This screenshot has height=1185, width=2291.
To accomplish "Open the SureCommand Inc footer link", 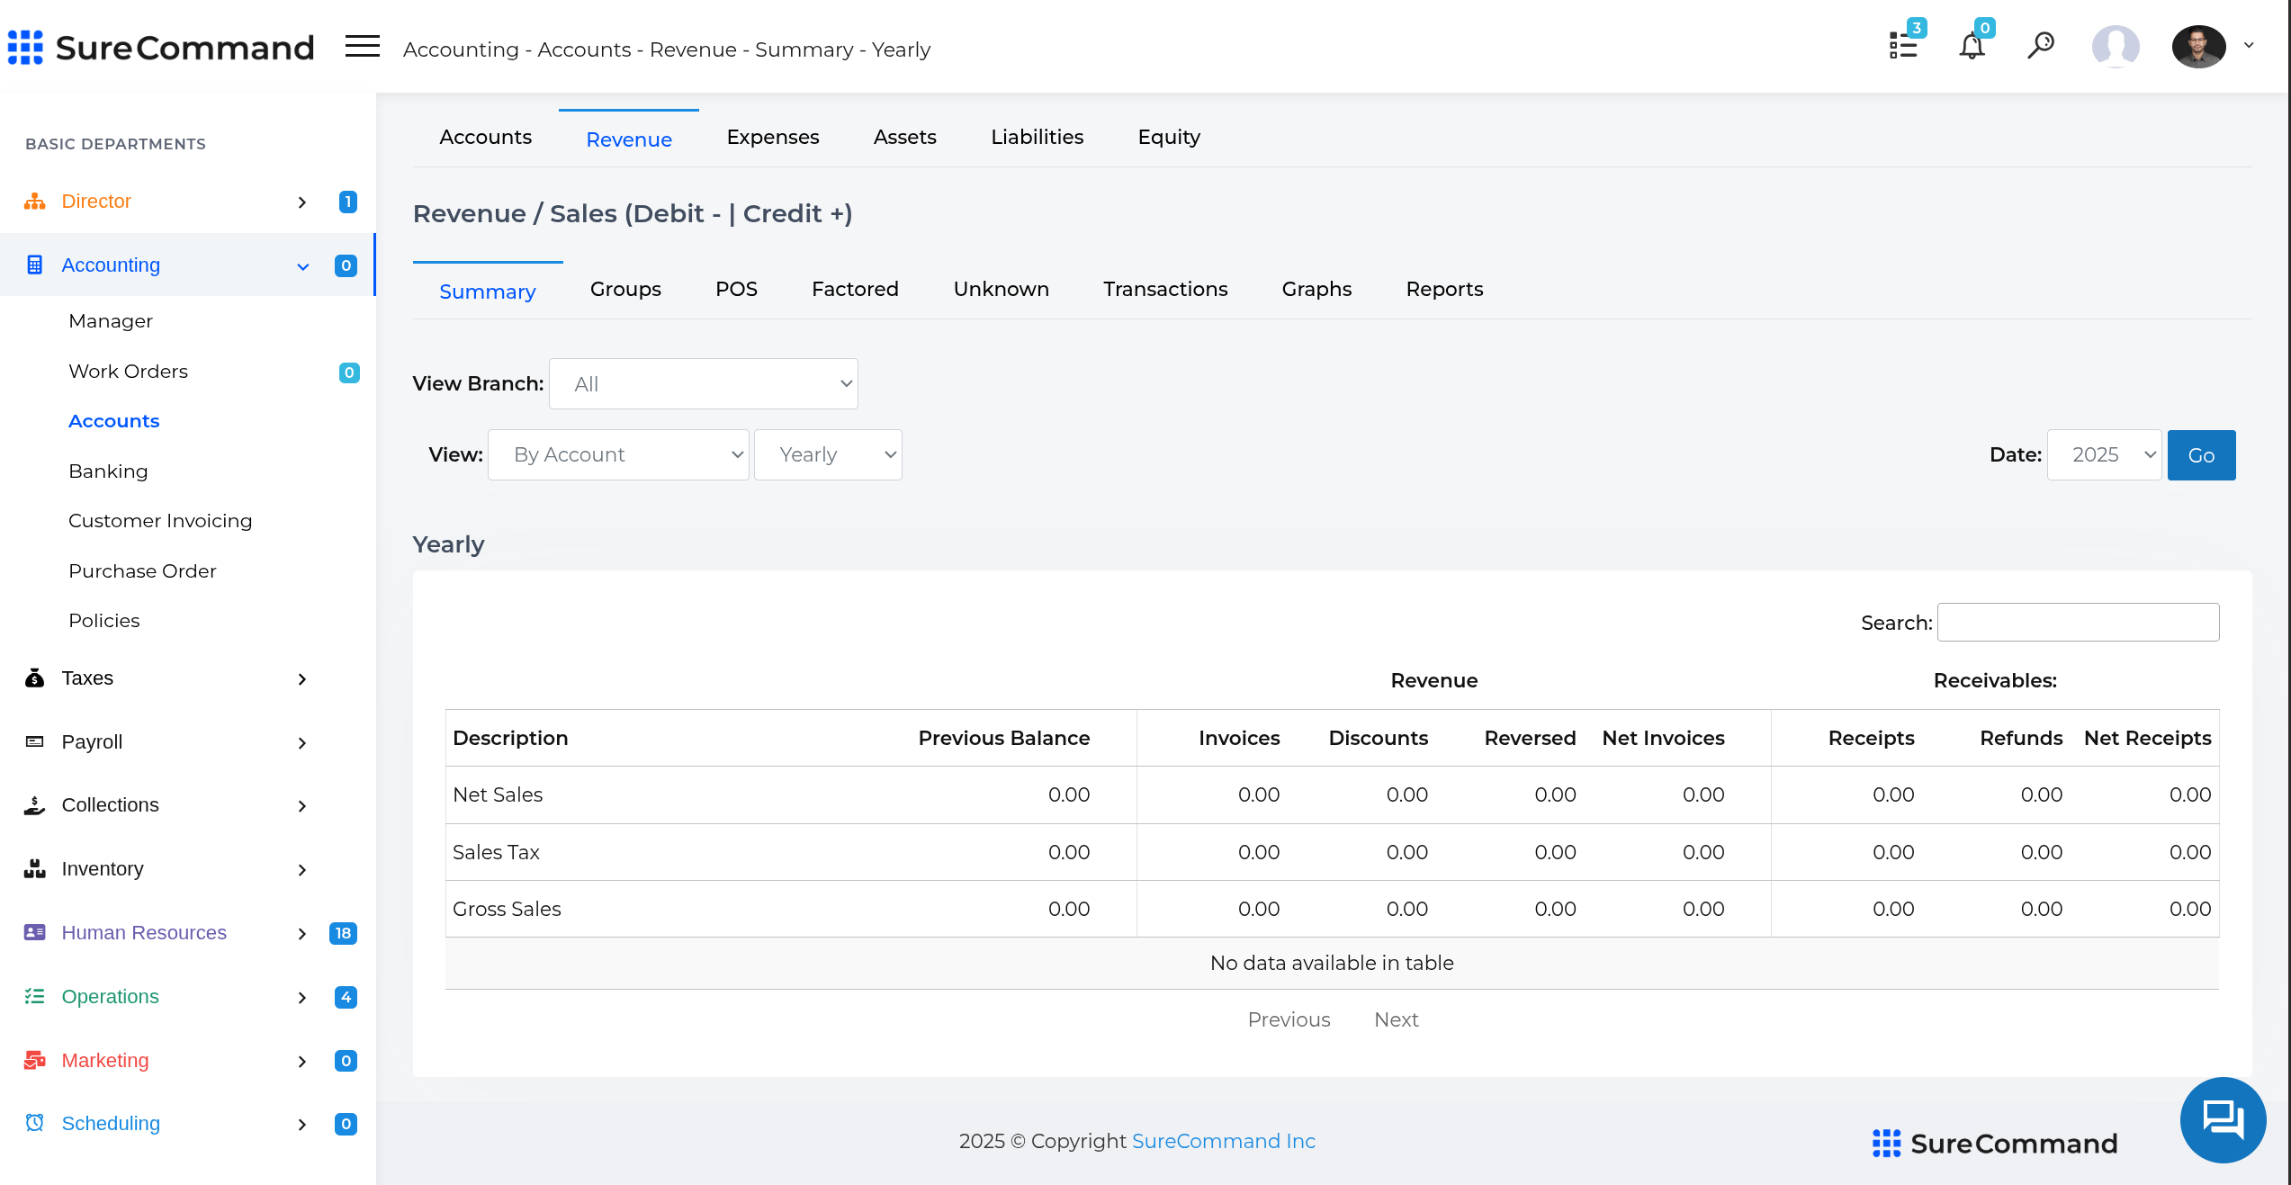I will point(1223,1141).
